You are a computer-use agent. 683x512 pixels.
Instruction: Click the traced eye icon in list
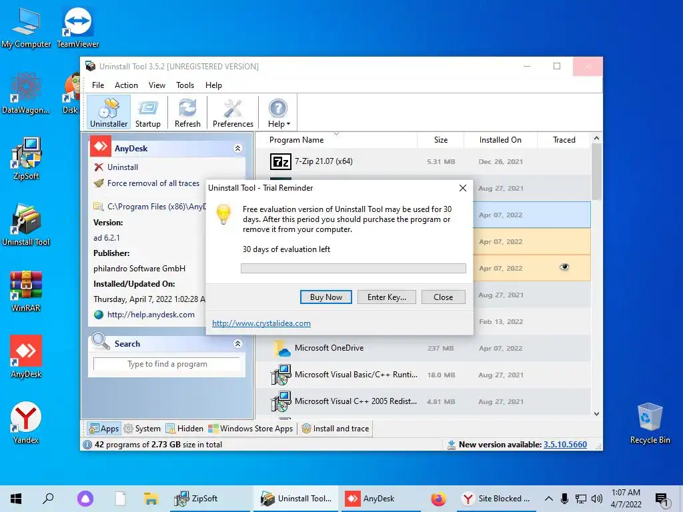point(564,267)
